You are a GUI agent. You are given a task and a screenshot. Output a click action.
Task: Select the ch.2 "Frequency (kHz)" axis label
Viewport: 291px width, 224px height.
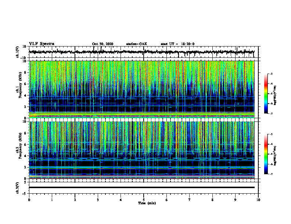[x=20, y=146]
